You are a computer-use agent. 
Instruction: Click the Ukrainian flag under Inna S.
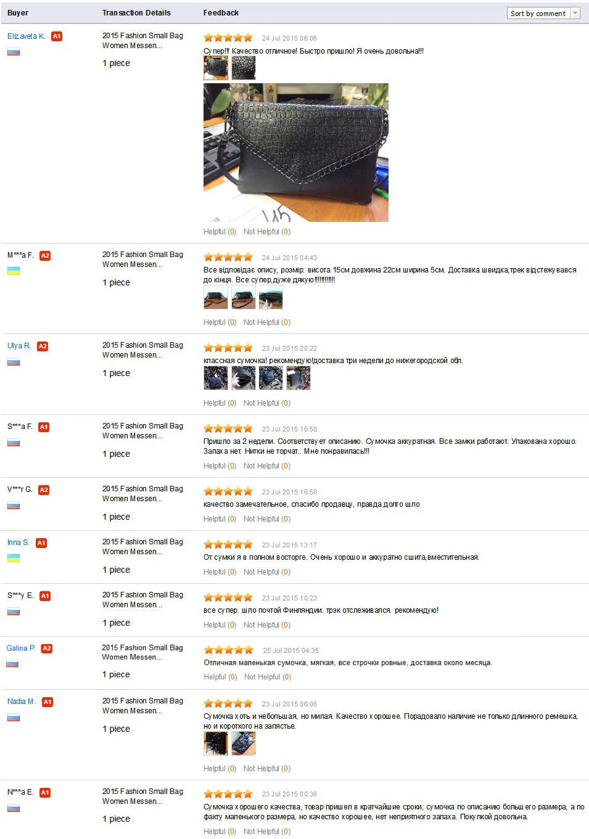14,559
